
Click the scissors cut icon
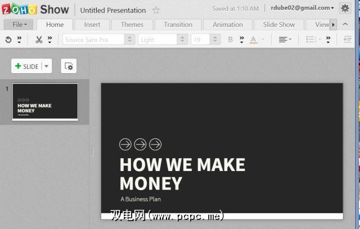point(39,40)
